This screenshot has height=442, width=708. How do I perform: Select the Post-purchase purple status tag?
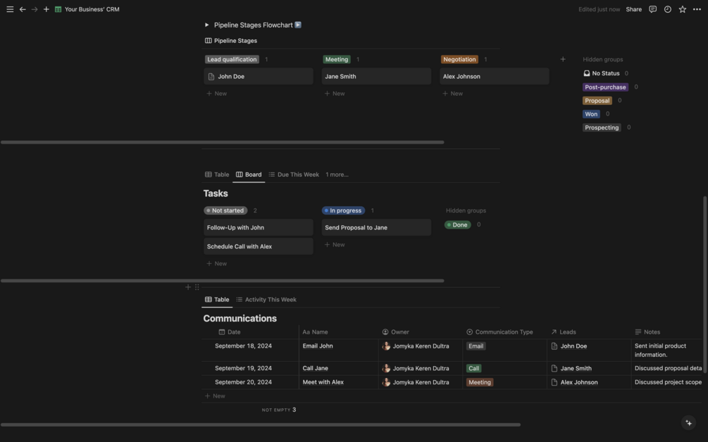point(605,87)
